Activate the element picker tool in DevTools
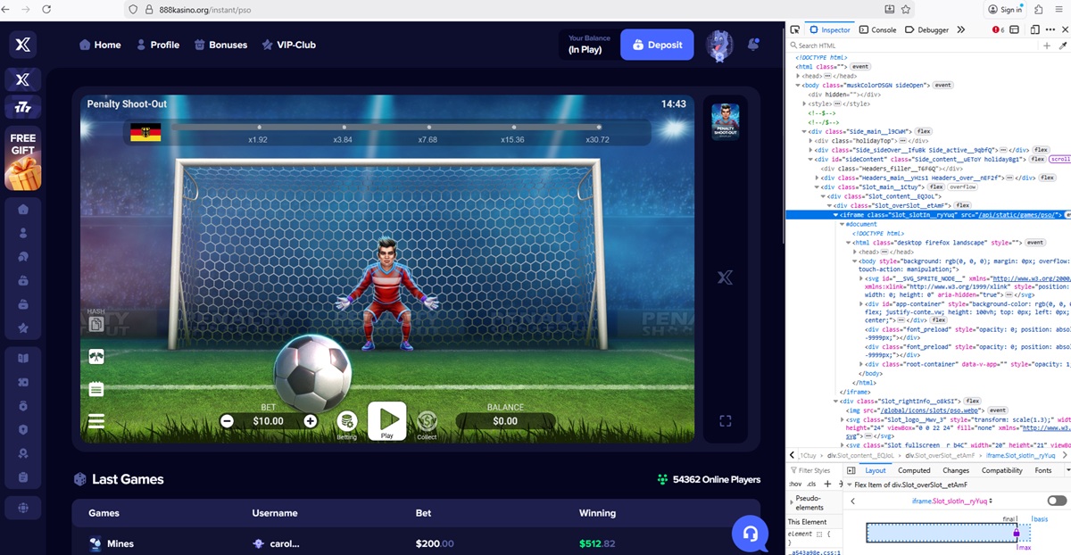The height and width of the screenshot is (555, 1071). (x=795, y=29)
